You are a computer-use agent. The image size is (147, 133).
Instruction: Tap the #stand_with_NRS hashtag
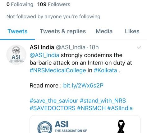pyautogui.click(x=103, y=101)
